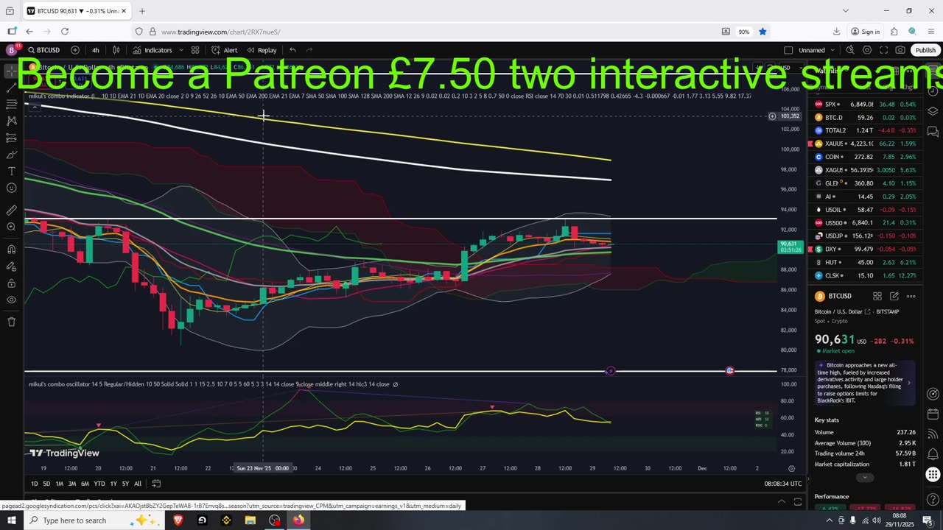
Task: Select the YTD time range
Action: coord(99,484)
